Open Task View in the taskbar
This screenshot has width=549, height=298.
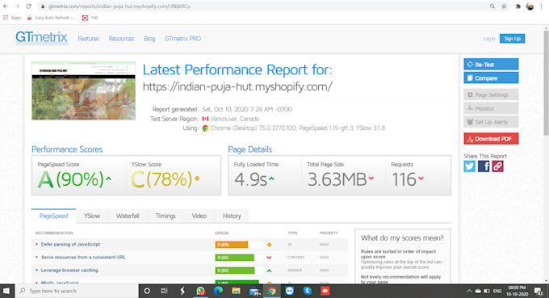(164, 291)
